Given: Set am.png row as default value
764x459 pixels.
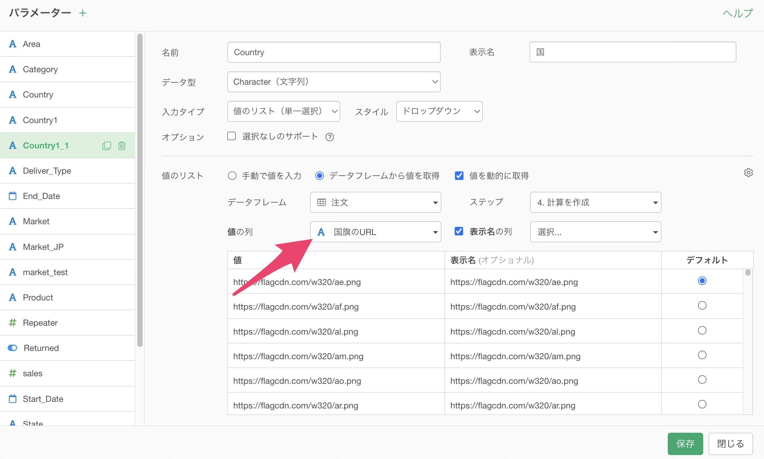Looking at the screenshot, I should tap(702, 355).
